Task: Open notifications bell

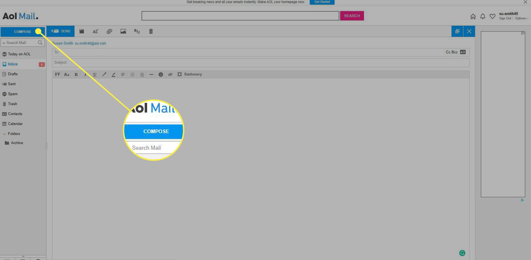Action: [483, 16]
